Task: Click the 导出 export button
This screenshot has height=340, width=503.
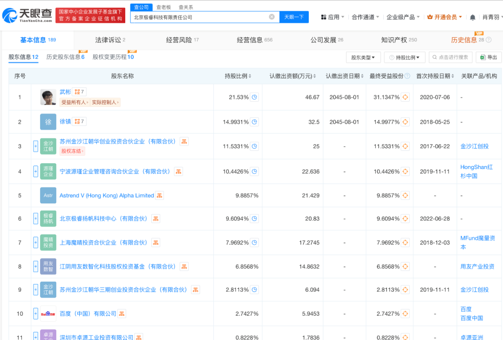Action: (489, 57)
